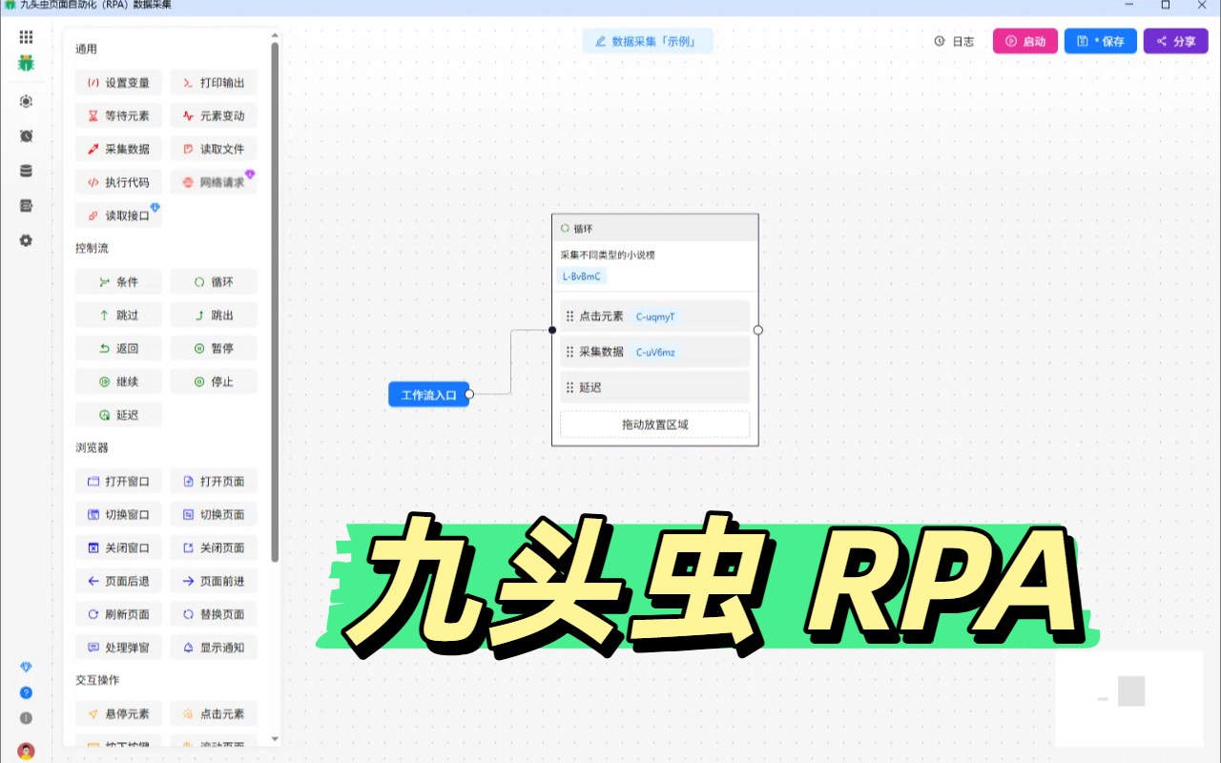The width and height of the screenshot is (1221, 763).
Task: Choose 点击元素 under 交互操作
Action: tap(214, 713)
